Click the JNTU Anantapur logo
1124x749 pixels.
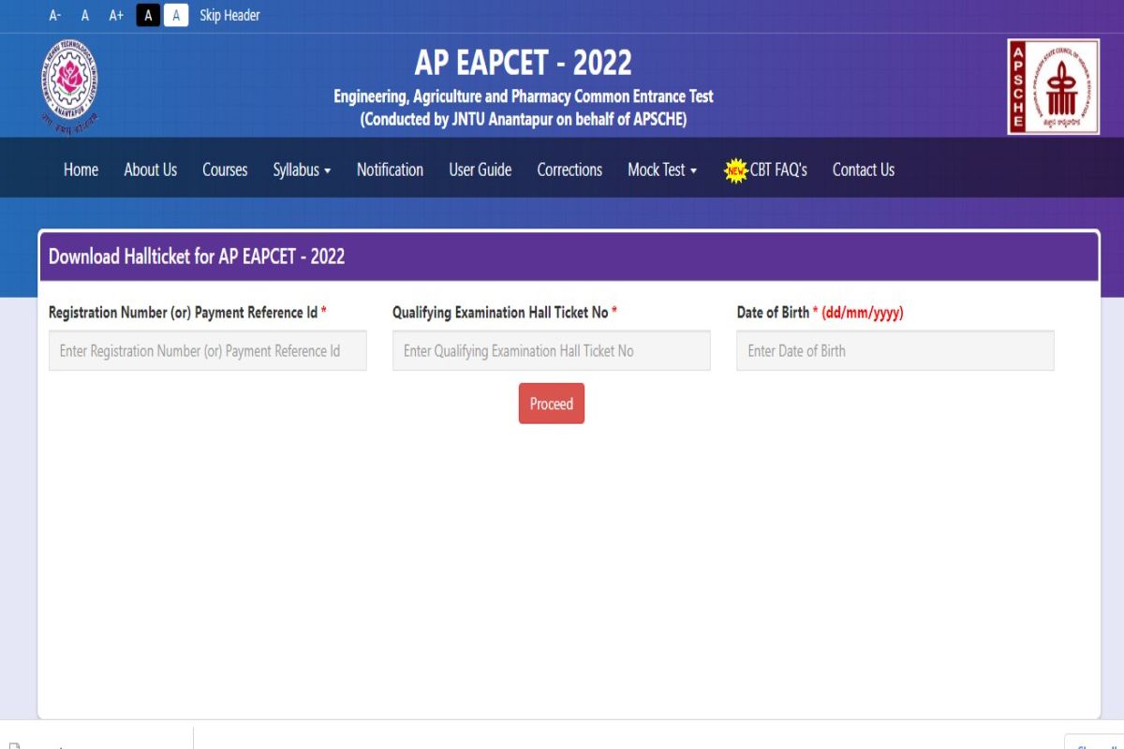(x=69, y=86)
